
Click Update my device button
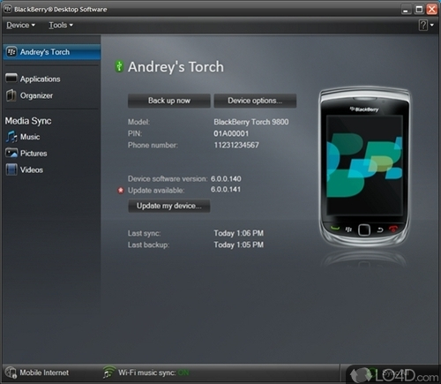[x=169, y=206]
